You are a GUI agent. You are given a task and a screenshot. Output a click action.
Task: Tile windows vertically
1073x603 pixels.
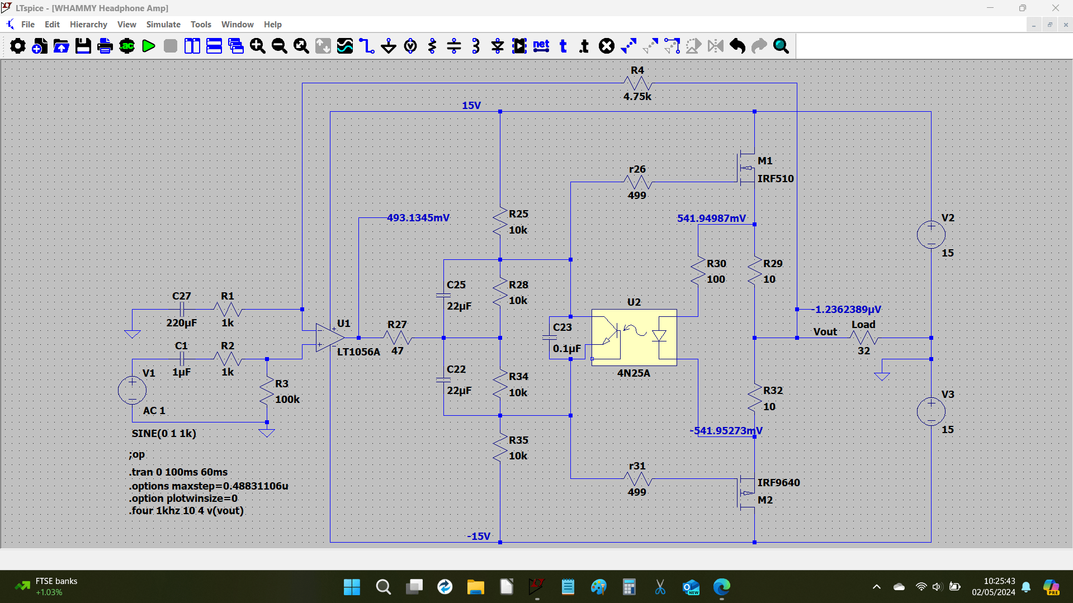pyautogui.click(x=192, y=46)
